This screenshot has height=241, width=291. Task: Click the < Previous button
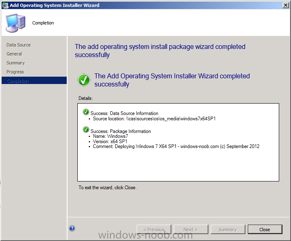pyautogui.click(x=154, y=230)
